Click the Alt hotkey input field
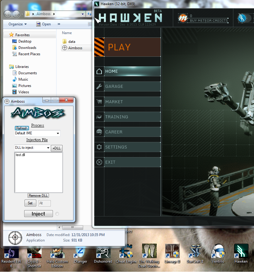 click(44, 203)
